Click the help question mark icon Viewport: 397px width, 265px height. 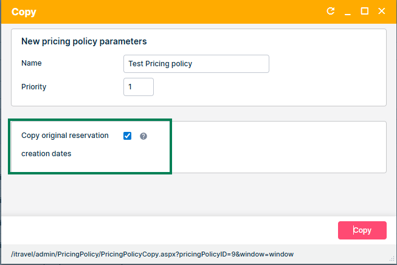[143, 136]
